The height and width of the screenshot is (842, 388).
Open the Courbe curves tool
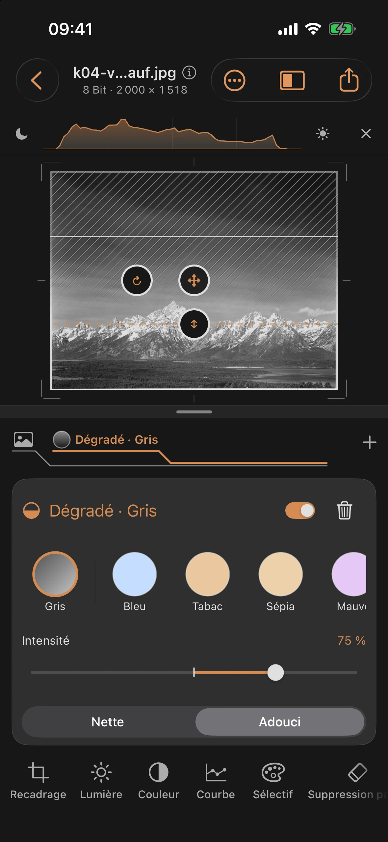point(216,781)
